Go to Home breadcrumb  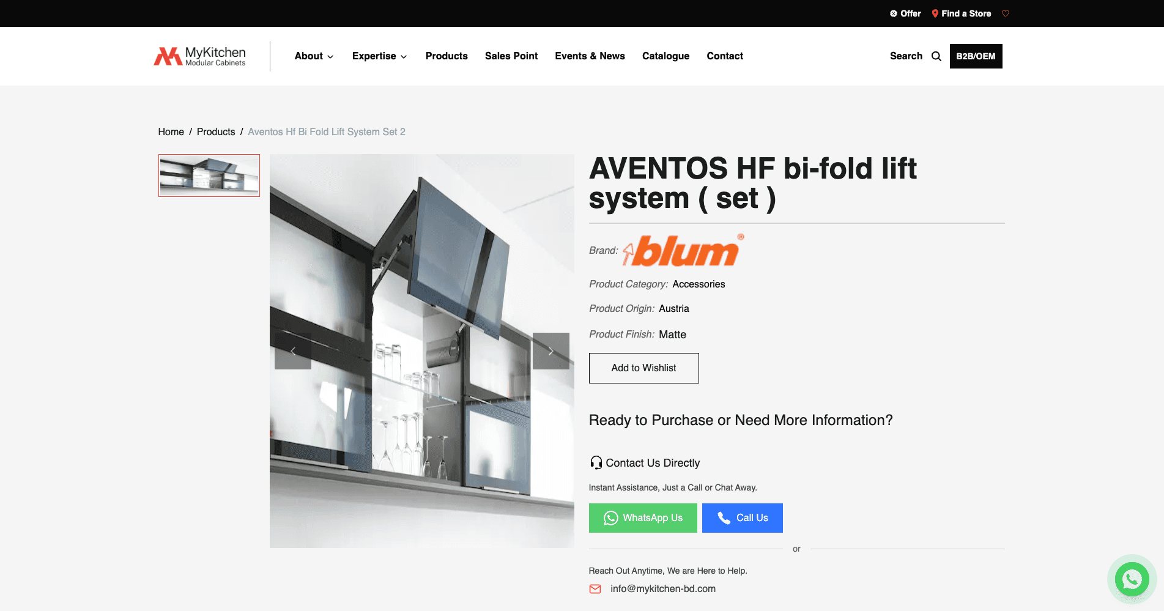pos(171,131)
